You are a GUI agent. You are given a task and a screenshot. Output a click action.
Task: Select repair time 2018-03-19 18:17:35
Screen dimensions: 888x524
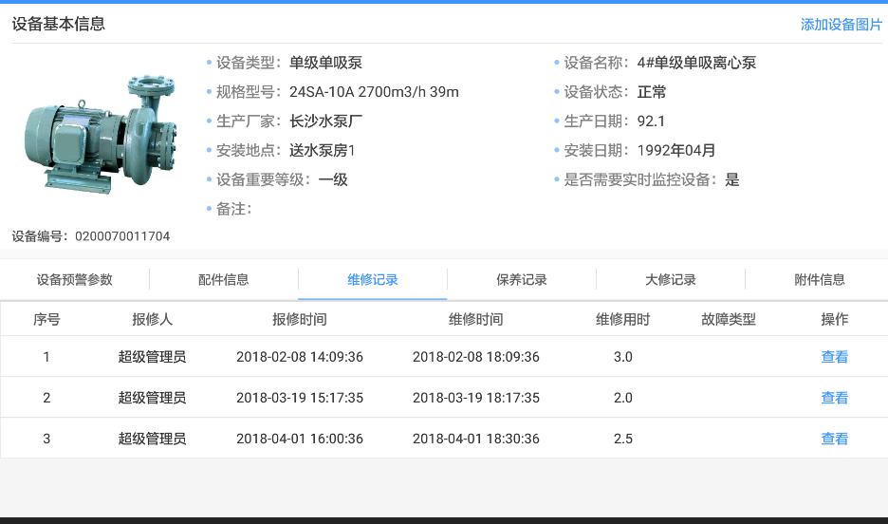click(x=475, y=398)
